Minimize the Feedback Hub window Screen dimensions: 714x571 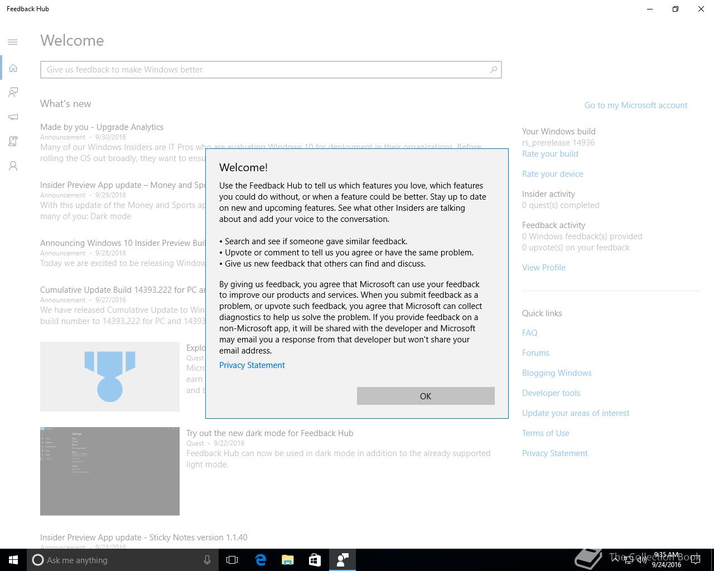point(650,9)
